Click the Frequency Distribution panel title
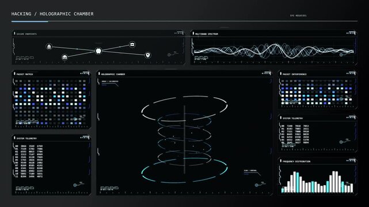 [x=296, y=162]
